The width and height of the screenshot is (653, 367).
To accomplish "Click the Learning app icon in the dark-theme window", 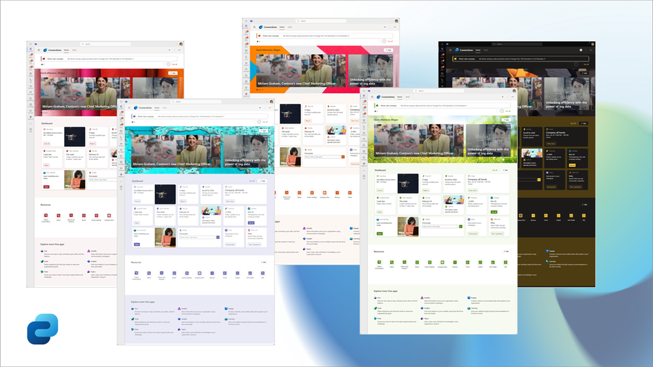I will pos(547,261).
